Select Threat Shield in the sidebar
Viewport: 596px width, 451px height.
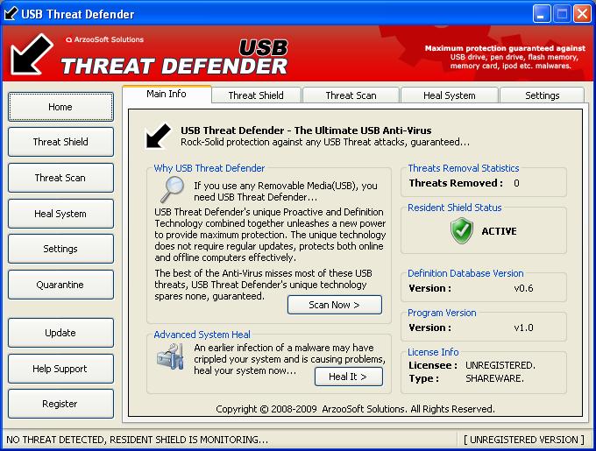point(60,142)
